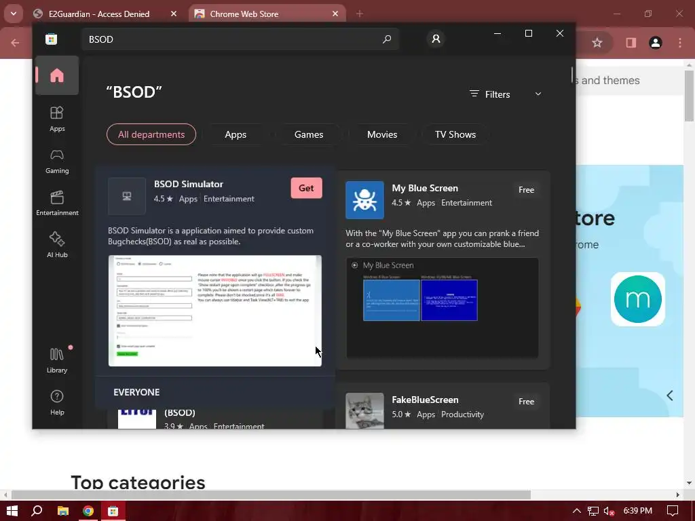
Task: Go to Gaming in the sidebar
Action: 57,161
